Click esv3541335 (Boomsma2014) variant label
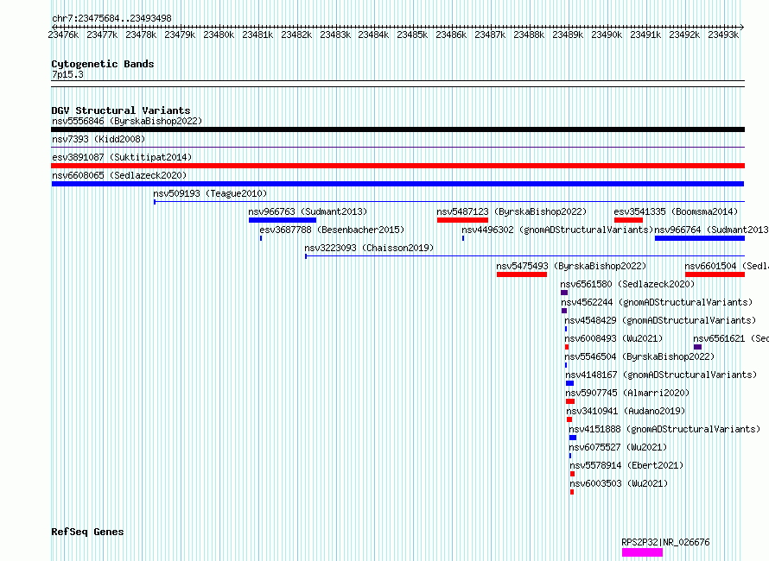This screenshot has width=769, height=561. point(676,211)
